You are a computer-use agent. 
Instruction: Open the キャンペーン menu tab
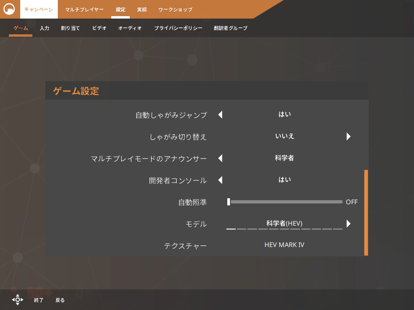[x=39, y=9]
